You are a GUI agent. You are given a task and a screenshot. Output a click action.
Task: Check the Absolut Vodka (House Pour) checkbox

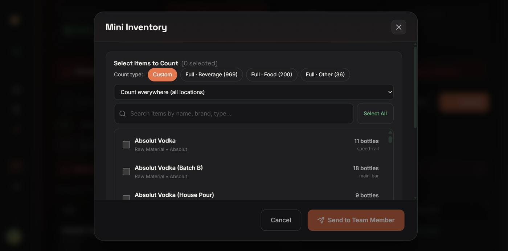tap(126, 197)
